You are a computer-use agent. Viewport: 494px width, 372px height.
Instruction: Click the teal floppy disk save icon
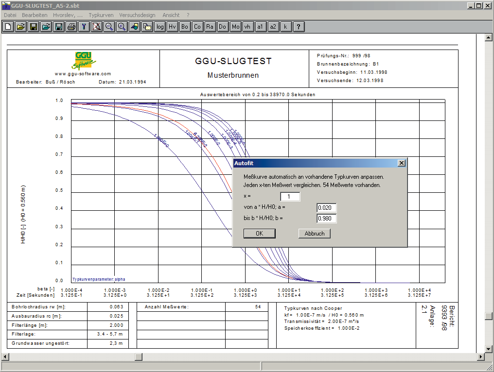59,27
